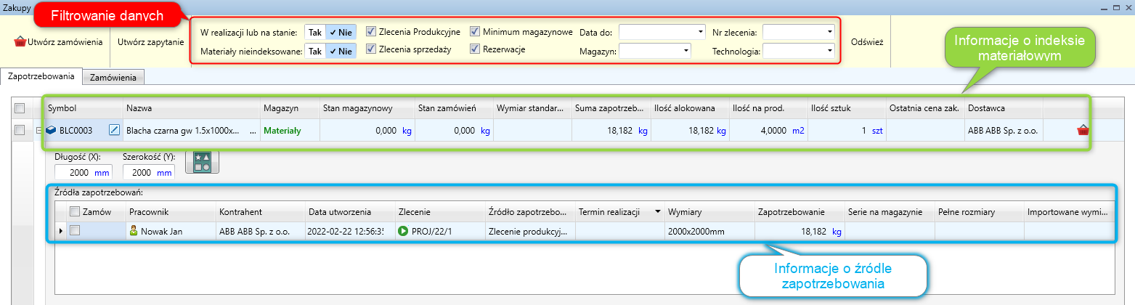Click the blue cube icon beside BLC0003

click(51, 131)
